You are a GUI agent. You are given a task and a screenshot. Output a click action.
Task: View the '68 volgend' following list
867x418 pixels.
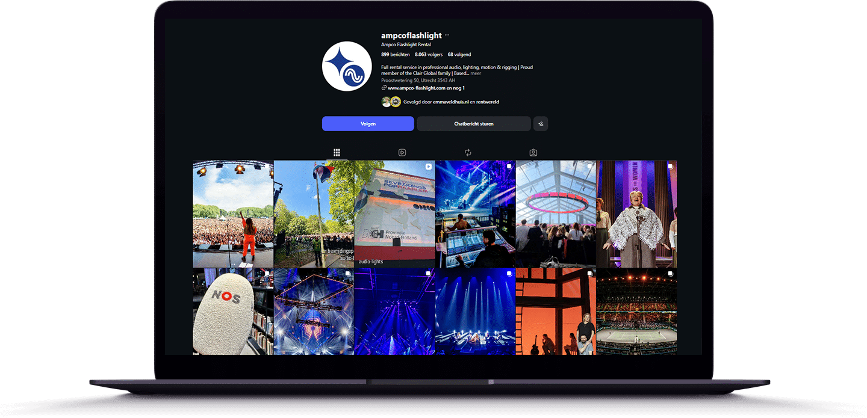tap(459, 55)
